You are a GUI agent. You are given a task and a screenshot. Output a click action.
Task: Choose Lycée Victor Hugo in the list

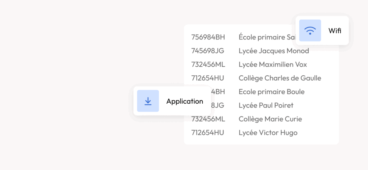pos(268,133)
